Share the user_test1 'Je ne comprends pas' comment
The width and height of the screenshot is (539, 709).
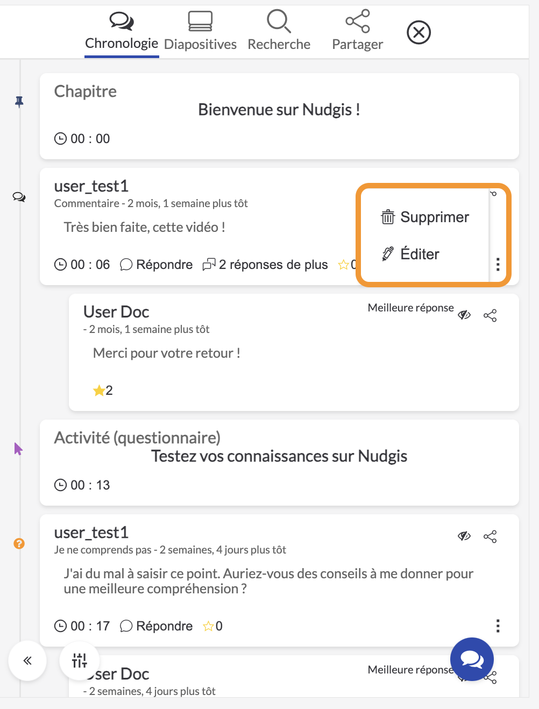coord(490,536)
